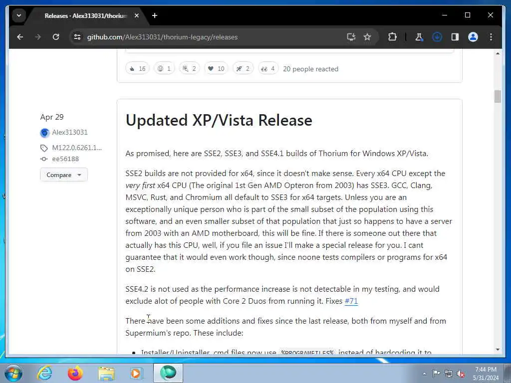Click '20 people reacted' text

(x=310, y=69)
